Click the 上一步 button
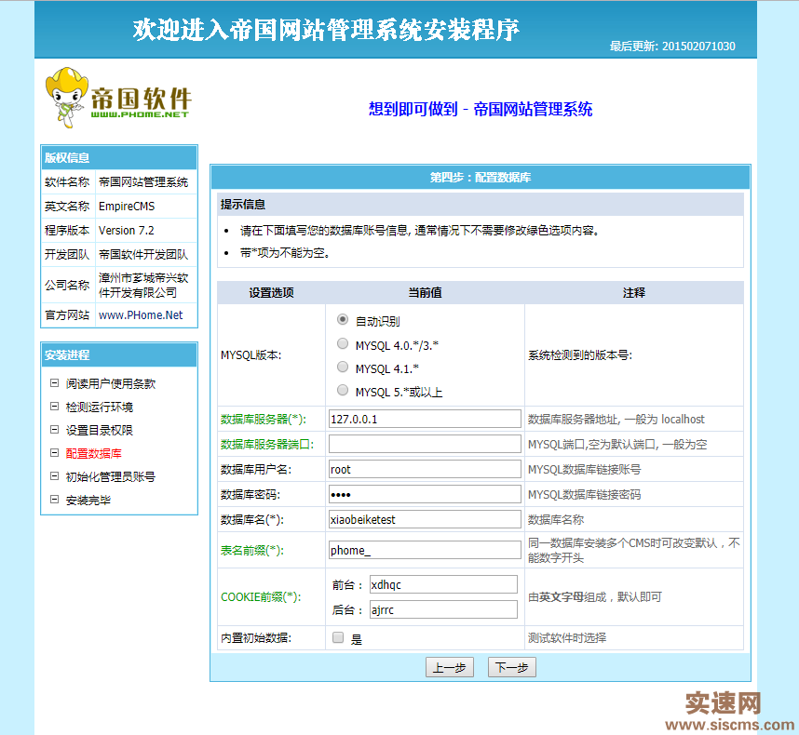Viewport: 799px width, 735px height. coord(450,667)
